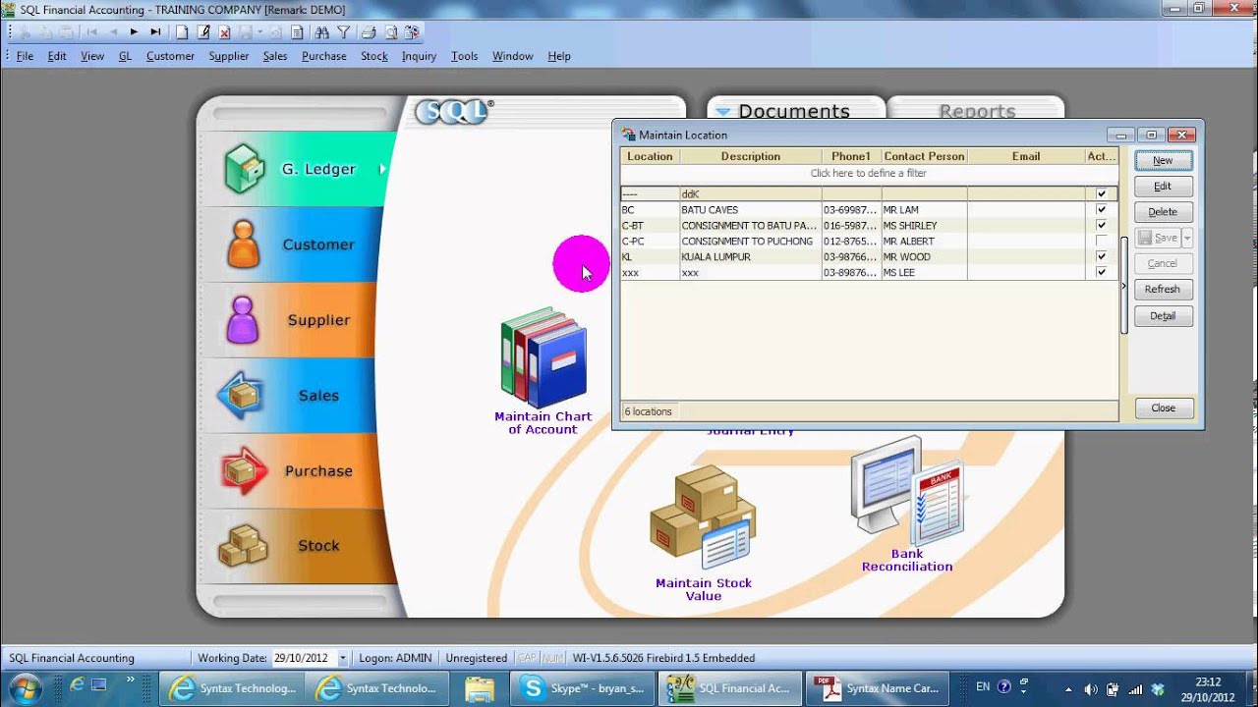The width and height of the screenshot is (1258, 707).
Task: Open Maintain Chart of Account icon
Action: (543, 371)
